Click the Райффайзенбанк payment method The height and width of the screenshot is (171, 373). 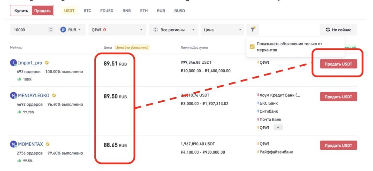[x=276, y=152]
